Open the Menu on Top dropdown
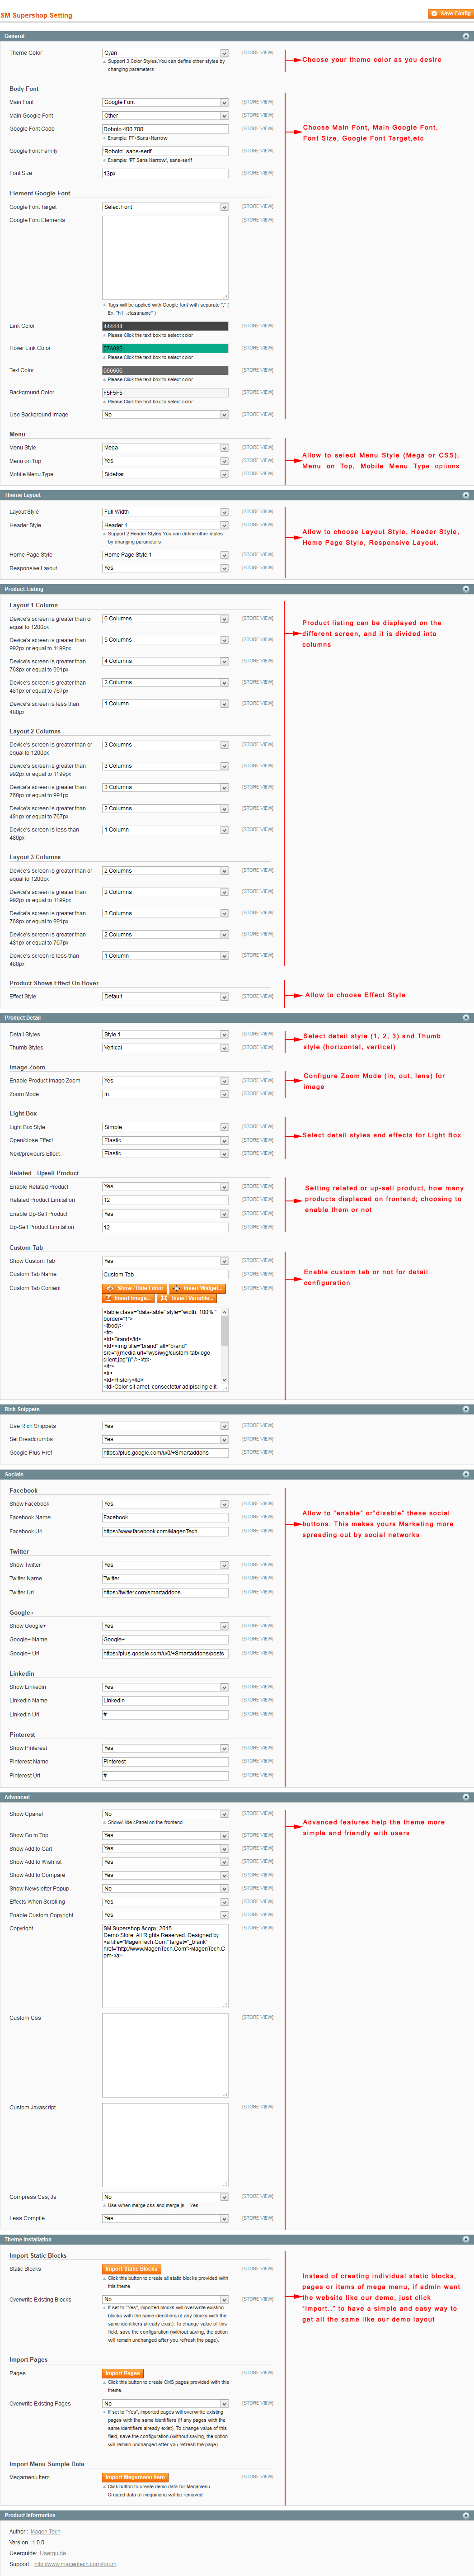Image resolution: width=474 pixels, height=2576 pixels. pos(165,461)
